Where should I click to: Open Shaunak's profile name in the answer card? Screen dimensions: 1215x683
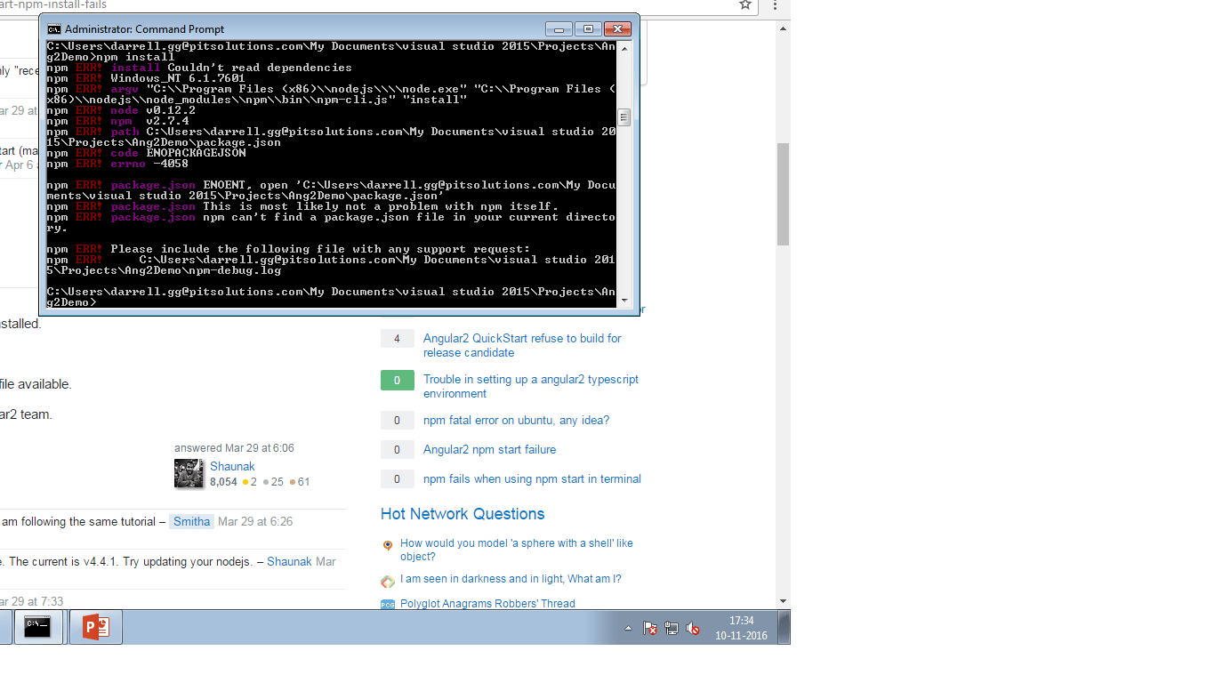tap(232, 466)
